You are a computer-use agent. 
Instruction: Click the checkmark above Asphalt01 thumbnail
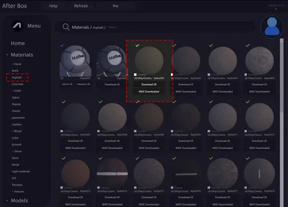point(62,45)
